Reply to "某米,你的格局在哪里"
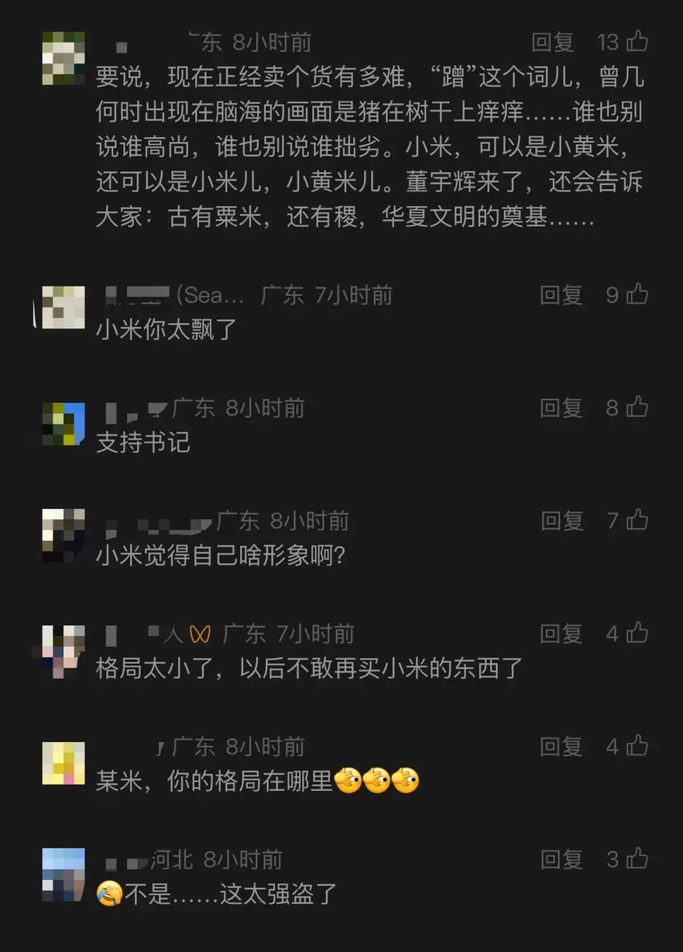The height and width of the screenshot is (952, 683). (x=561, y=747)
